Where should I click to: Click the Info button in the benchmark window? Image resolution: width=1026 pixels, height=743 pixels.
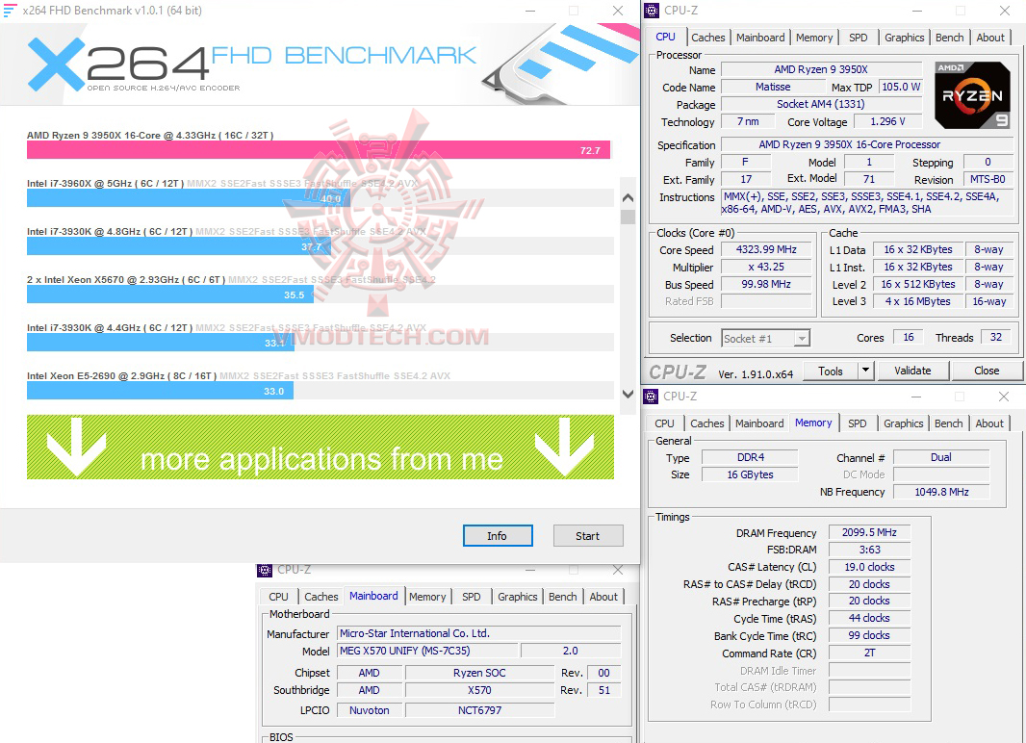[x=498, y=535]
